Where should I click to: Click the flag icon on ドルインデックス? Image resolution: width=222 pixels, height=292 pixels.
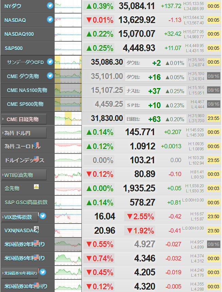pos(37,159)
